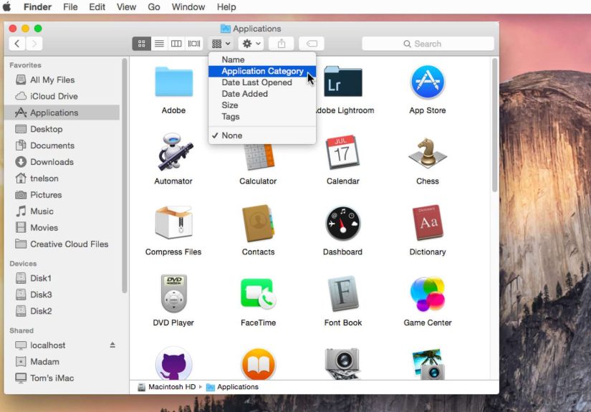Select Disk3 device in sidebar

coord(62,294)
